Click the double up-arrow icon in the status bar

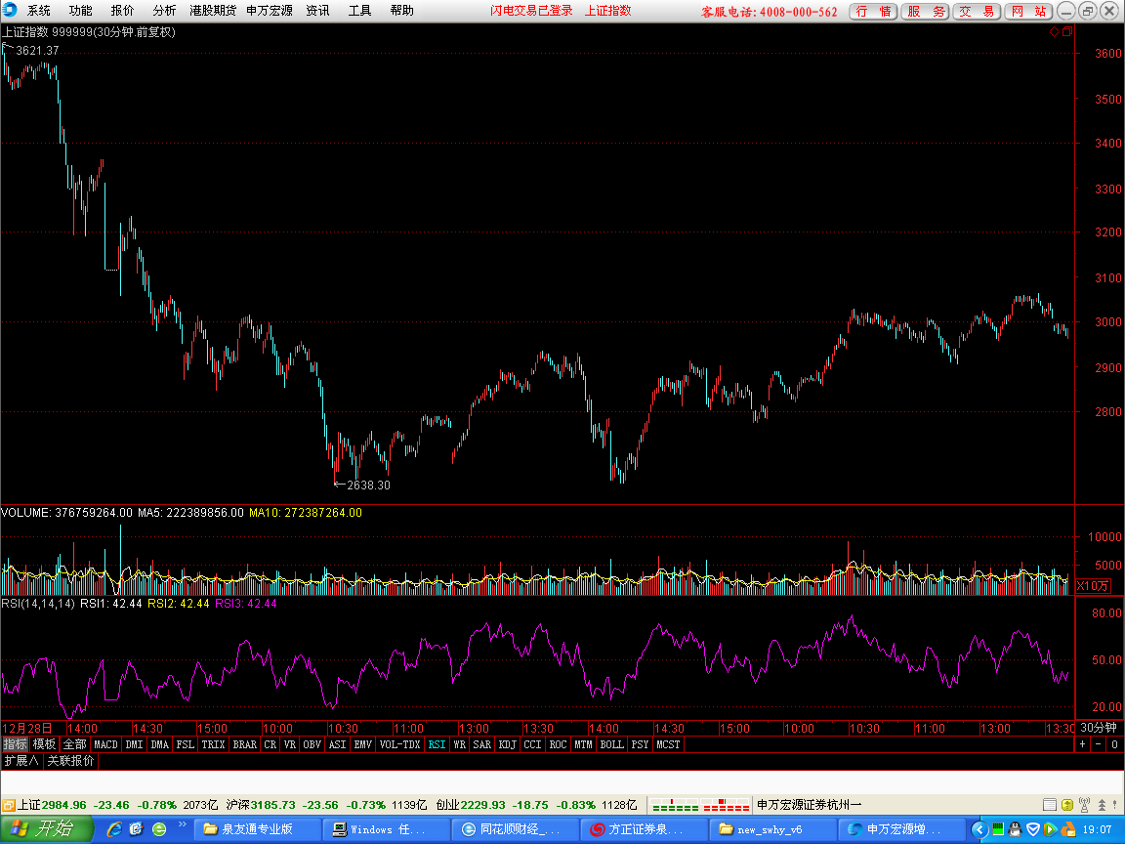pyautogui.click(x=1102, y=805)
